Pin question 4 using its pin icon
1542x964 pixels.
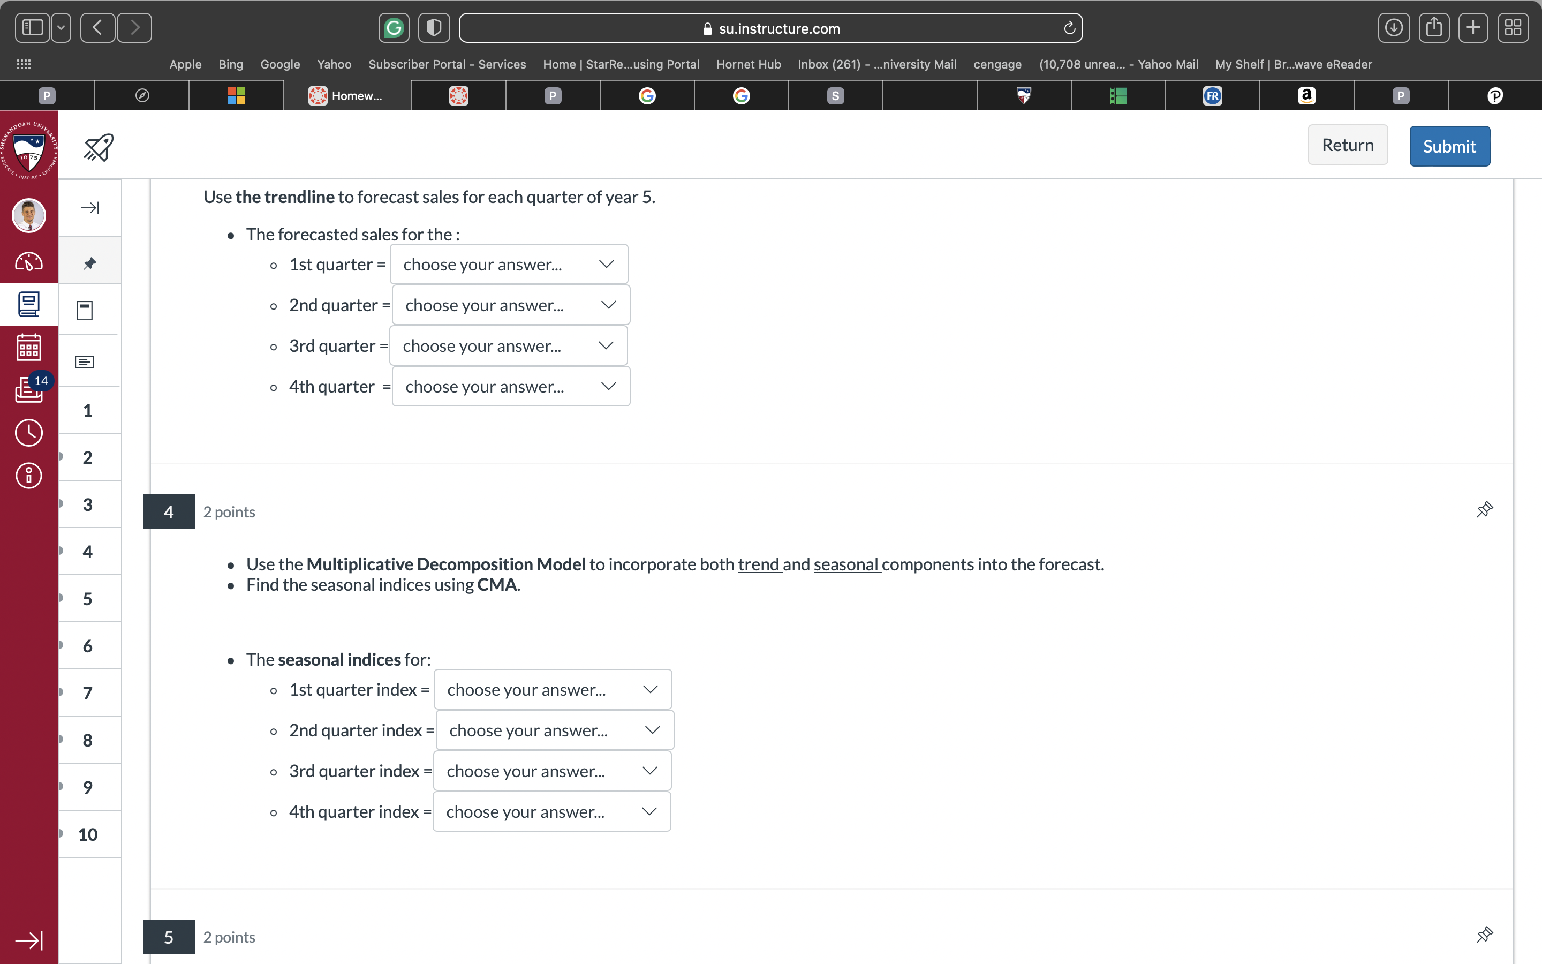[x=1484, y=509]
